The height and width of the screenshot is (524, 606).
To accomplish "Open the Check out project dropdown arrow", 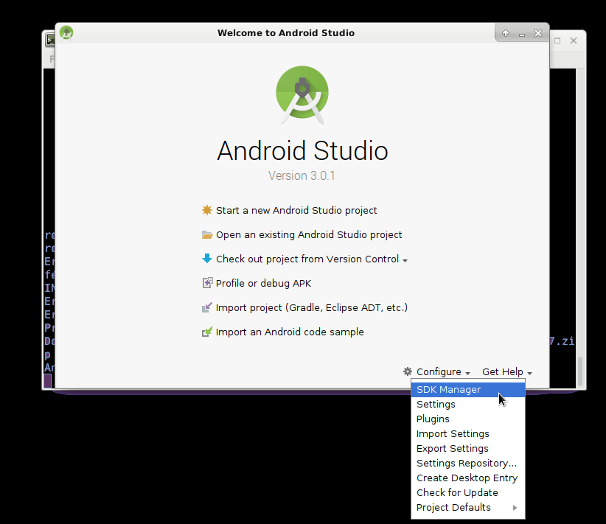I will pyautogui.click(x=404, y=259).
